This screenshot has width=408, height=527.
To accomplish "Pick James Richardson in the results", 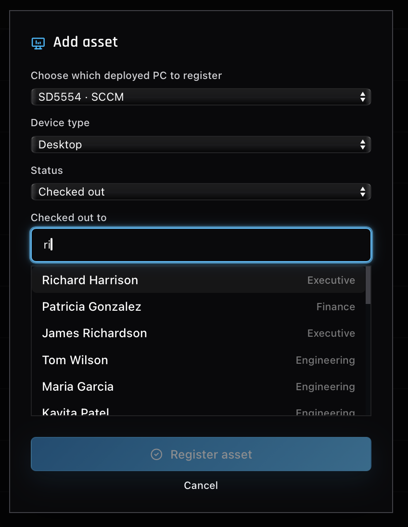I will [198, 333].
